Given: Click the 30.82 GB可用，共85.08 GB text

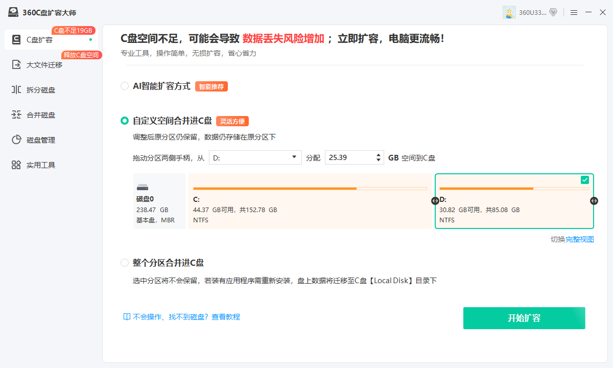Looking at the screenshot, I should tap(479, 210).
